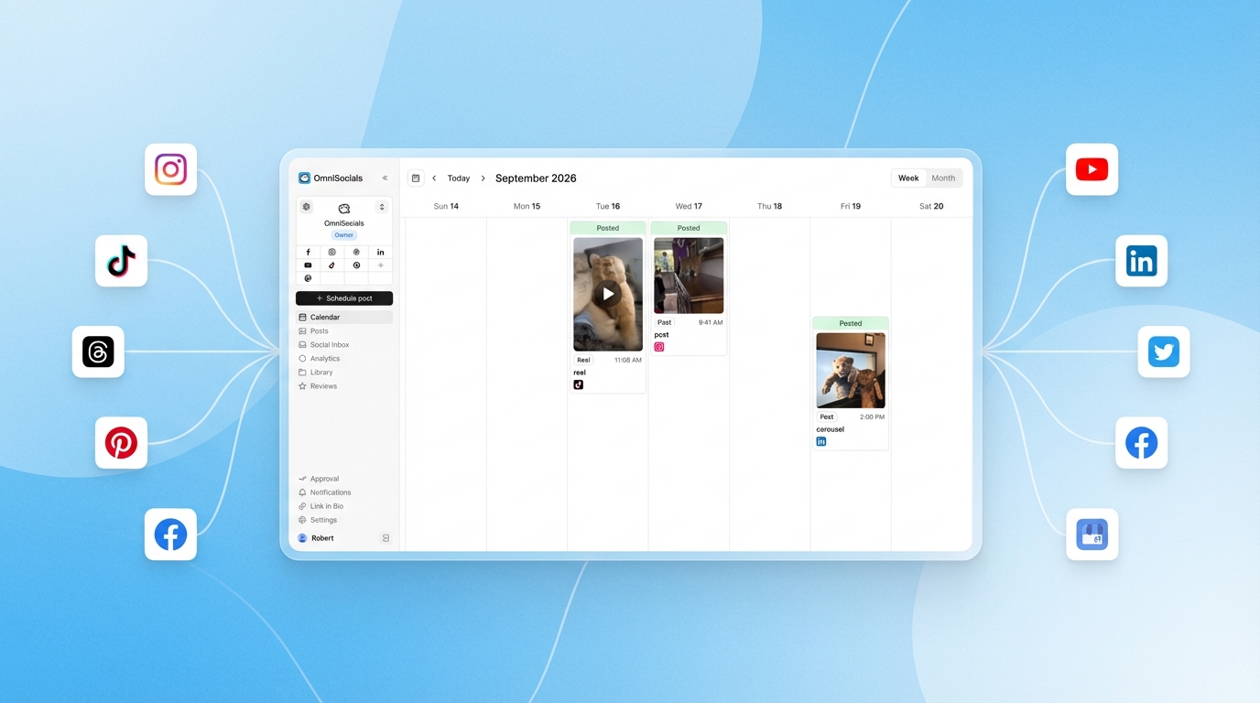Screen dimensions: 1260x703
Task: Keep Week view enabled
Action: click(907, 178)
